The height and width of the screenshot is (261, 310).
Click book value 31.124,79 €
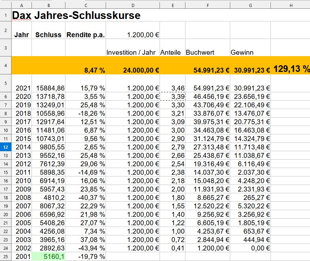tap(207, 139)
